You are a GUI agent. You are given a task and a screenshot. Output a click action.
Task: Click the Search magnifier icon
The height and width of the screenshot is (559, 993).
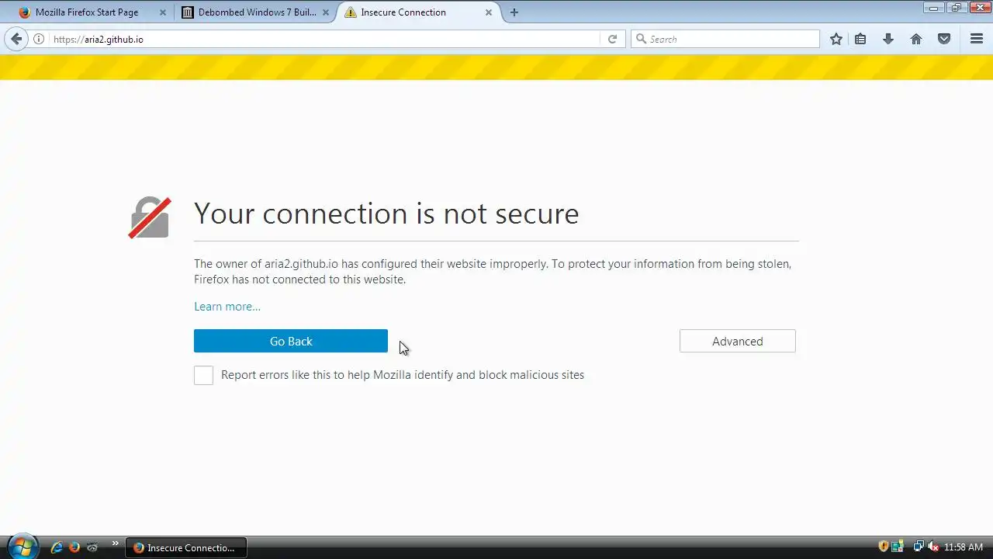coord(641,39)
